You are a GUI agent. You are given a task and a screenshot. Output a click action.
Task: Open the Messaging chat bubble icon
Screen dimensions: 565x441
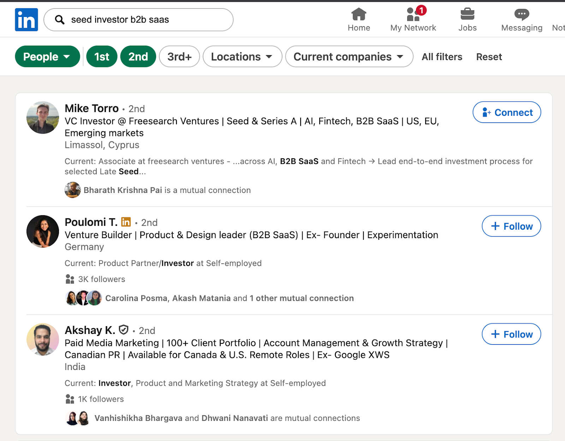tap(522, 14)
